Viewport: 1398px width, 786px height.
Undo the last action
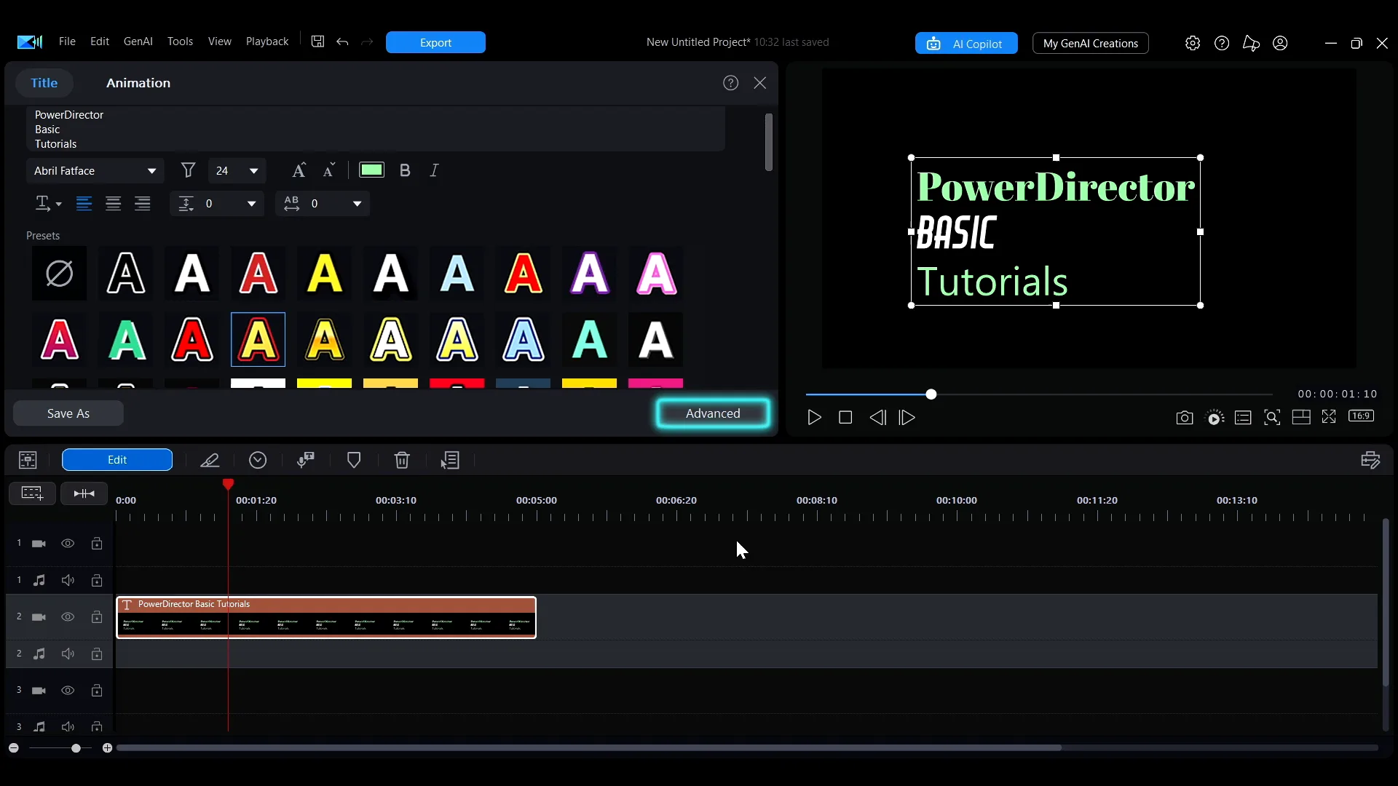coord(342,42)
